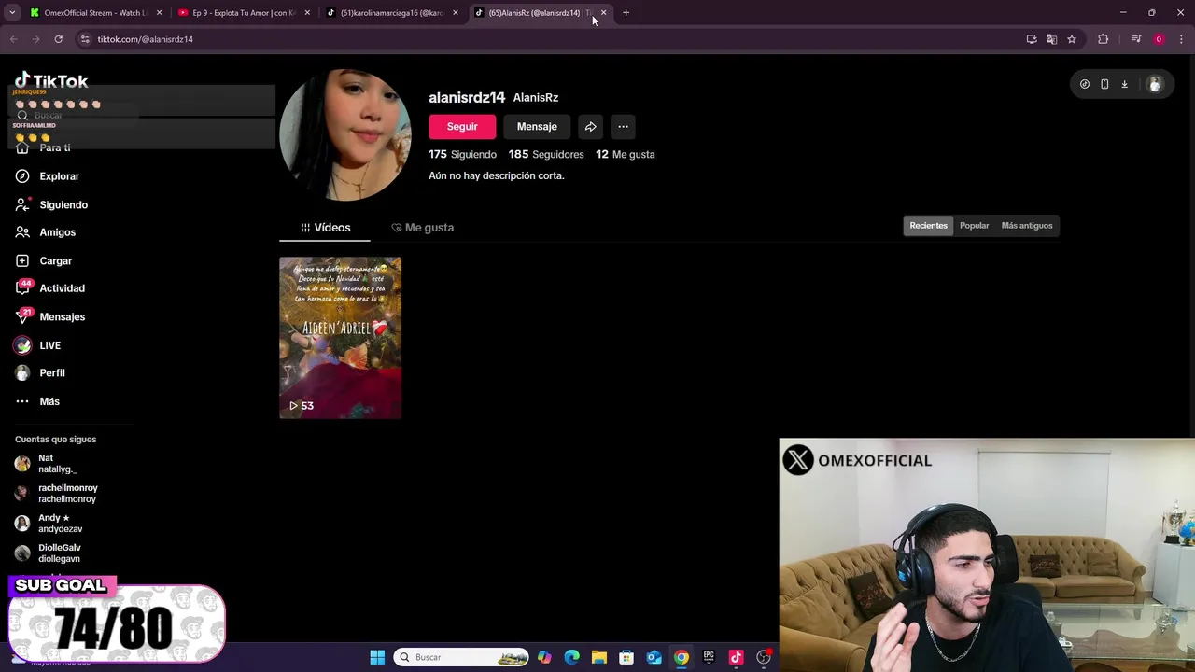
Task: Go to Para ti feed
Action: point(43,148)
